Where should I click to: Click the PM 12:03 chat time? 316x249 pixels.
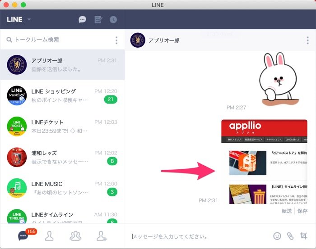[106, 122]
